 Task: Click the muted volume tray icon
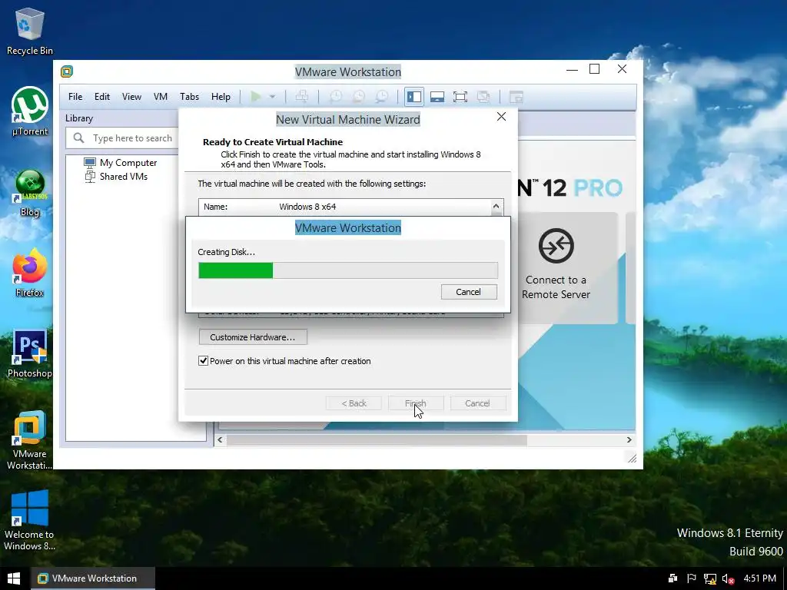(x=728, y=578)
